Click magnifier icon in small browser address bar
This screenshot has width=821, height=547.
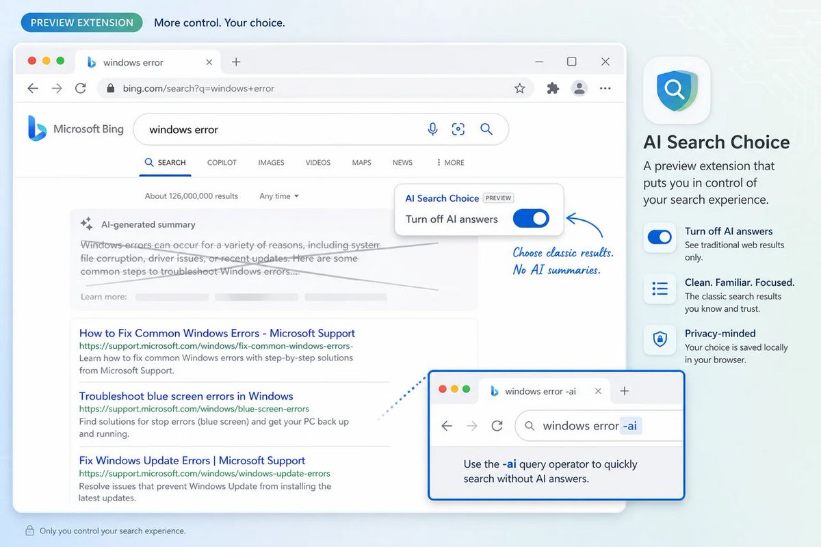pyautogui.click(x=530, y=426)
